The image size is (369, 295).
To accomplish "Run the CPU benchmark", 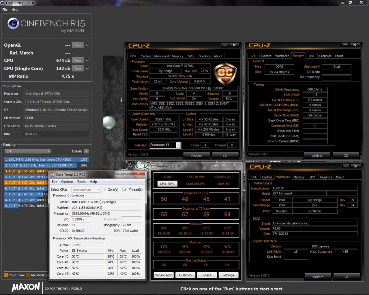I will [78, 60].
